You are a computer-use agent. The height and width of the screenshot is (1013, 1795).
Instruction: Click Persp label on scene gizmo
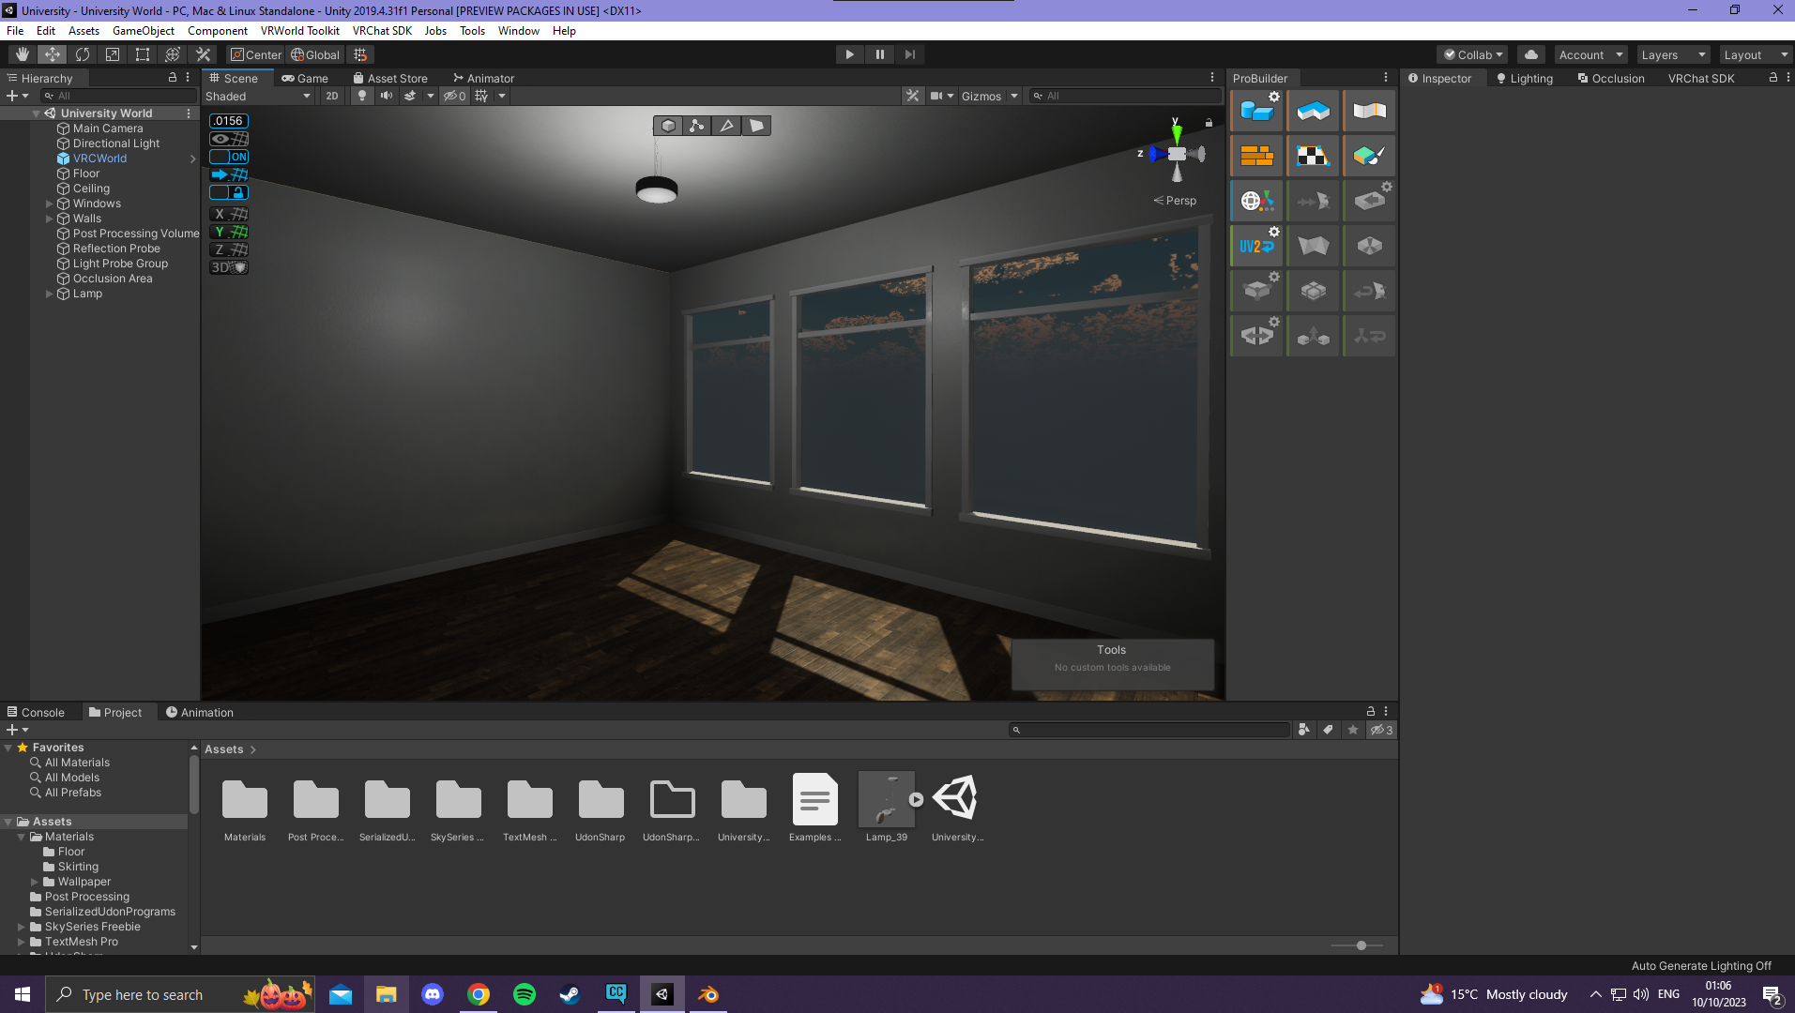pyautogui.click(x=1180, y=201)
